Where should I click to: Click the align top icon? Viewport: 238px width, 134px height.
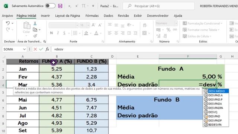point(110,25)
